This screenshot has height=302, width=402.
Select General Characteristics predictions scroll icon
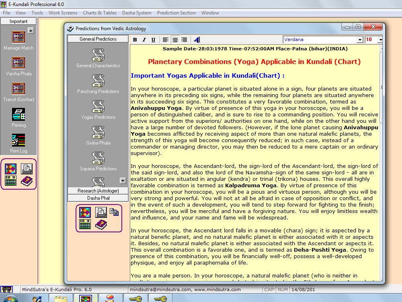[98, 55]
